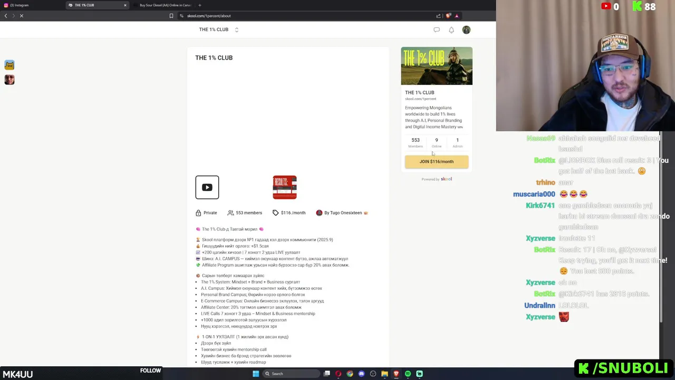Stop loading the page with the X button
Image resolution: width=675 pixels, height=380 pixels.
[22, 16]
